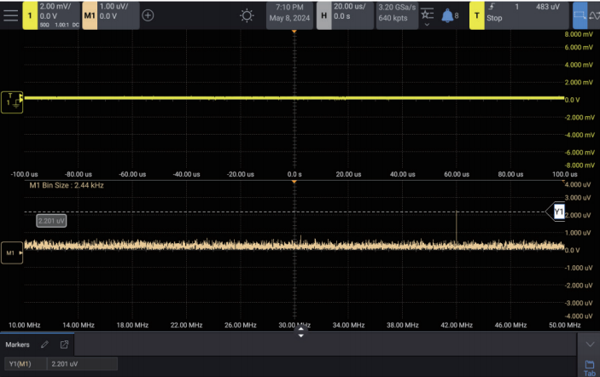Select the Markers tab
600x377 pixels.
pyautogui.click(x=18, y=345)
